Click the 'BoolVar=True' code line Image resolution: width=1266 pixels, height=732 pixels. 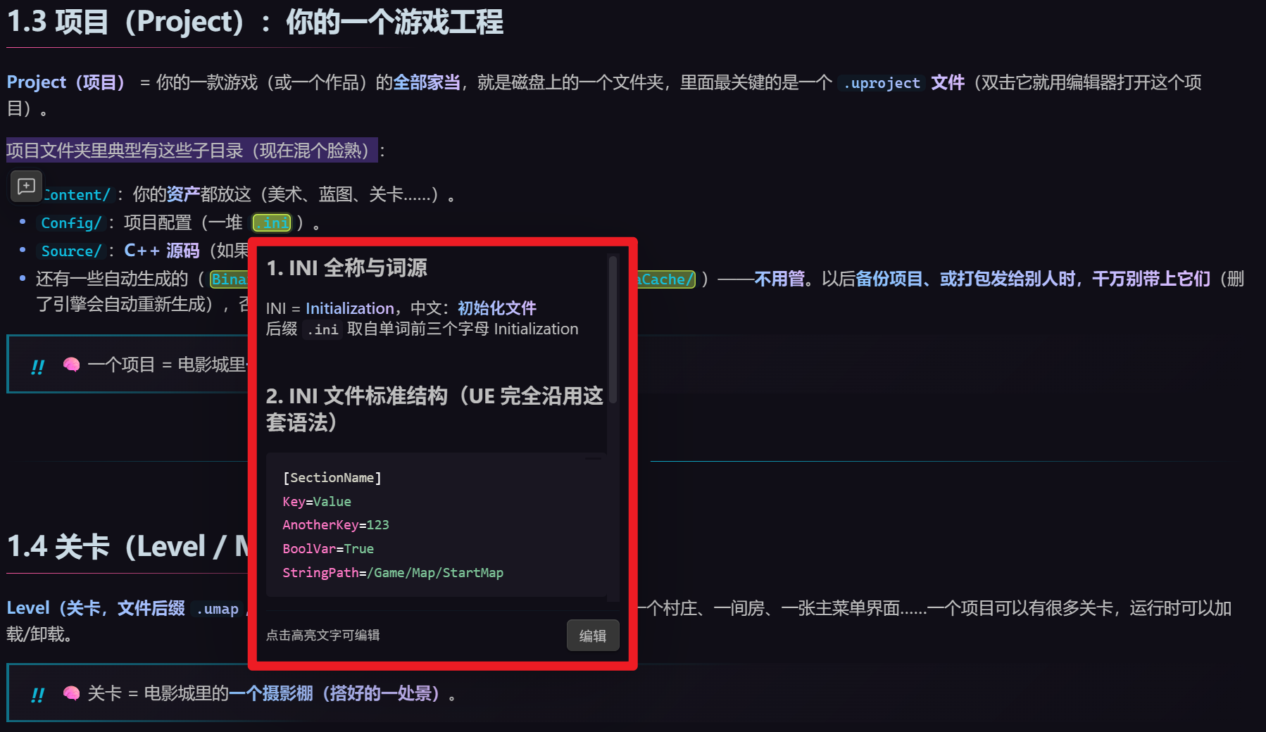(x=328, y=549)
